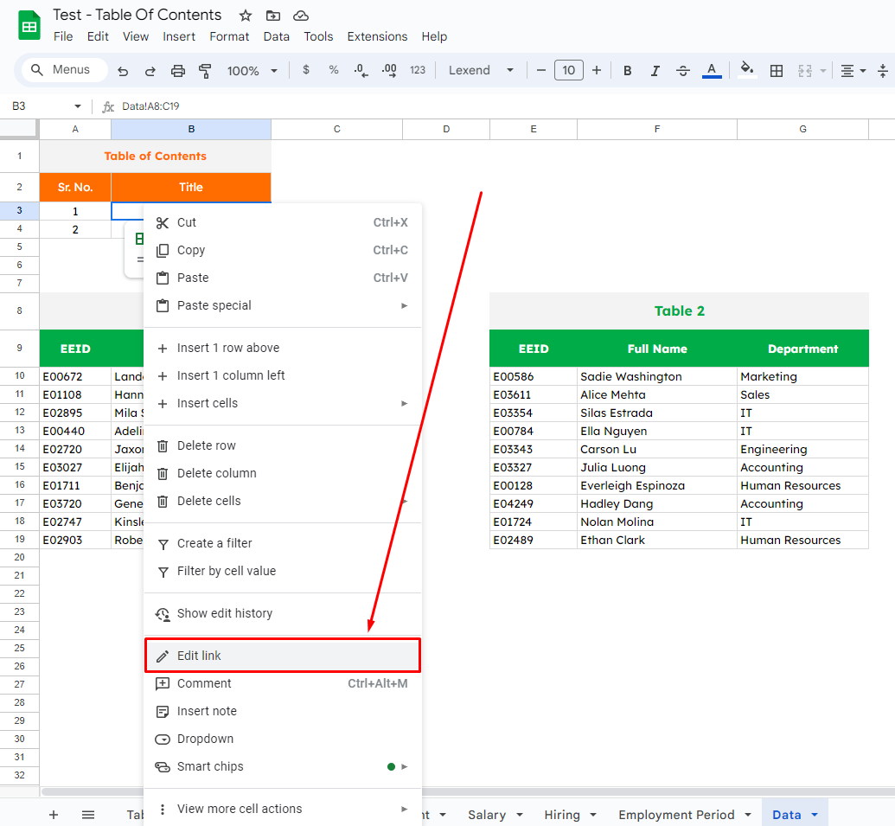Select the Paint format tool
The width and height of the screenshot is (895, 826).
tap(205, 71)
